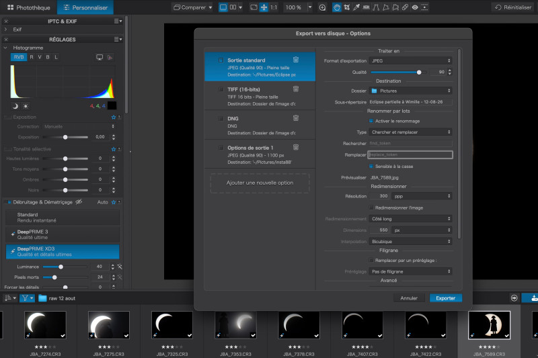Click Annuler to cancel export
The width and height of the screenshot is (538, 358).
409,298
